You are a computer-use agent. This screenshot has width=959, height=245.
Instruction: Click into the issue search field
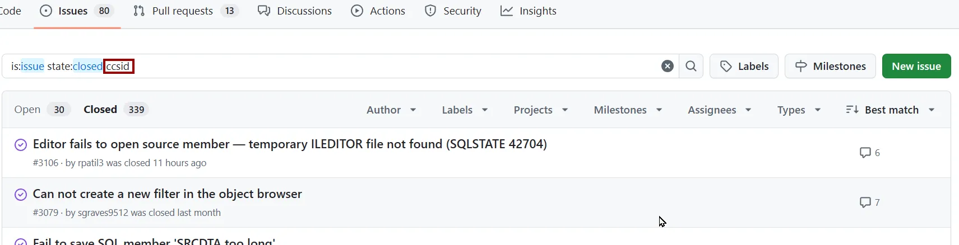[392, 66]
